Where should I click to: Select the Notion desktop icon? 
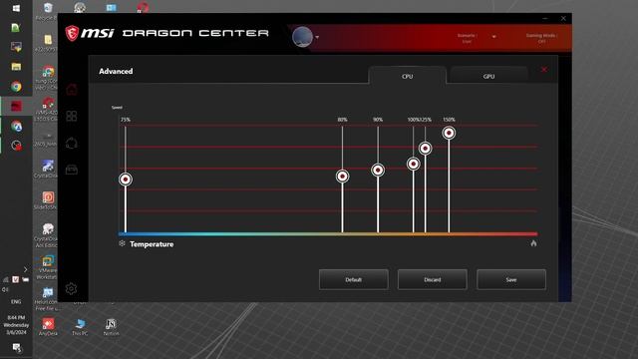pos(111,326)
